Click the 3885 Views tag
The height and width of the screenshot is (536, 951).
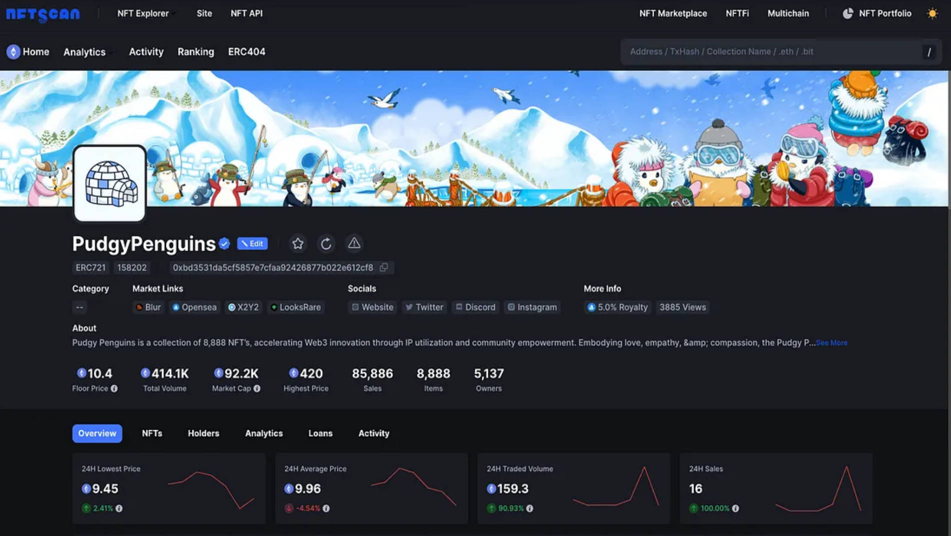pyautogui.click(x=683, y=307)
